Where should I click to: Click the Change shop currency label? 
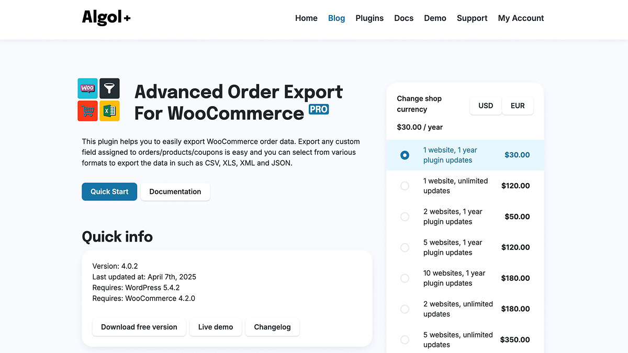419,104
